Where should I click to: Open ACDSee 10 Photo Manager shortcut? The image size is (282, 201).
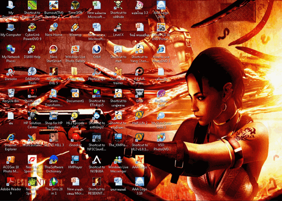(x=11, y=160)
